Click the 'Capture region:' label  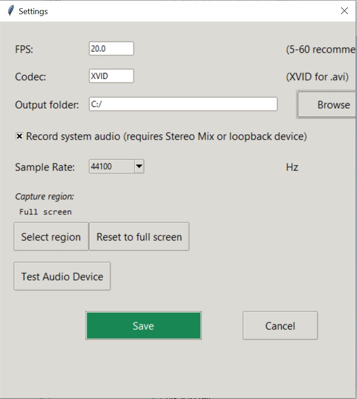coord(45,196)
